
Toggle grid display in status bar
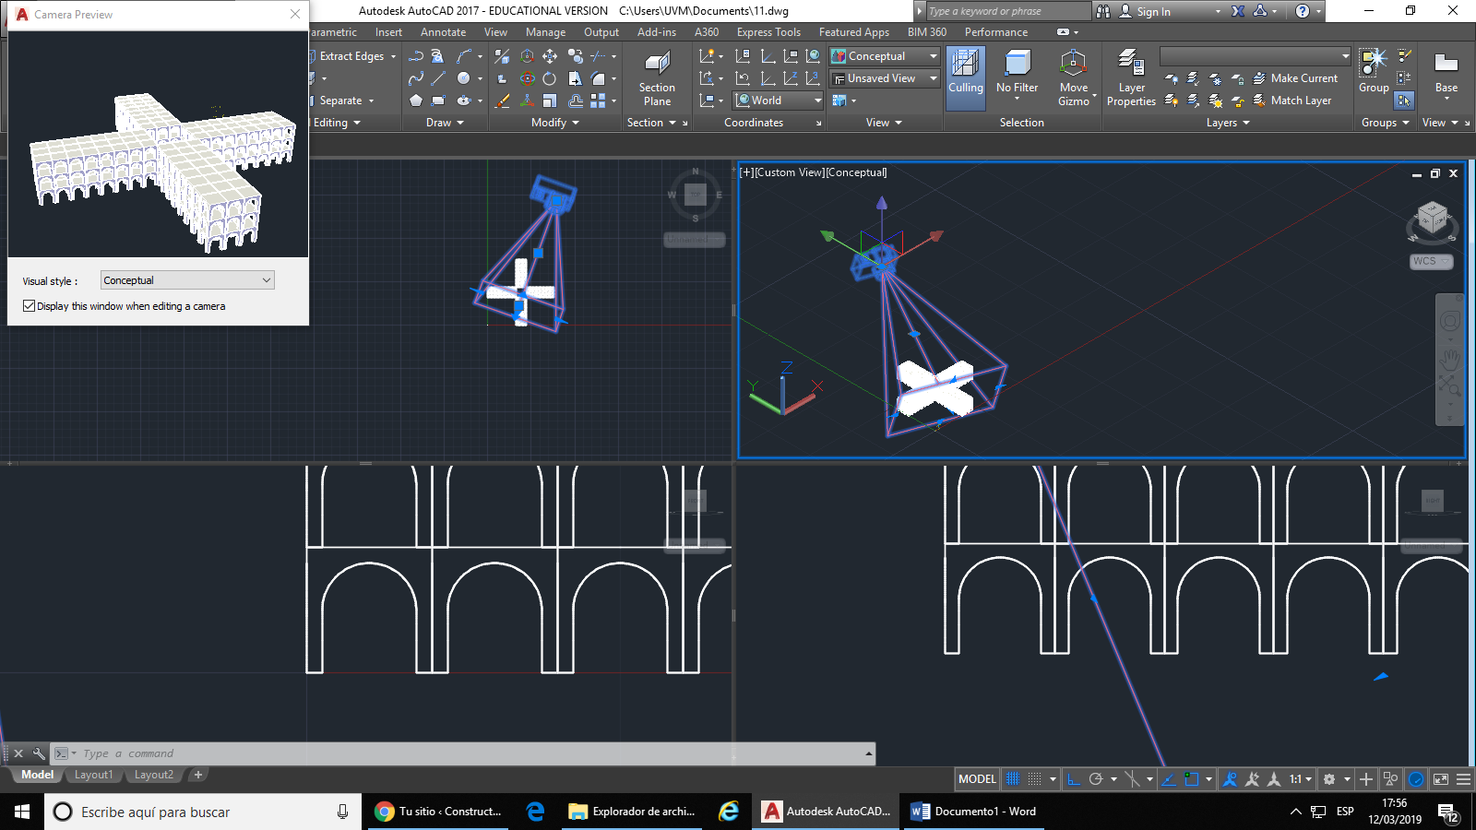(x=1013, y=779)
